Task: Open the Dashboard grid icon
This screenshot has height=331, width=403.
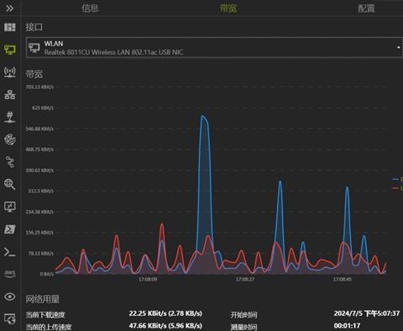Action: coord(10,27)
